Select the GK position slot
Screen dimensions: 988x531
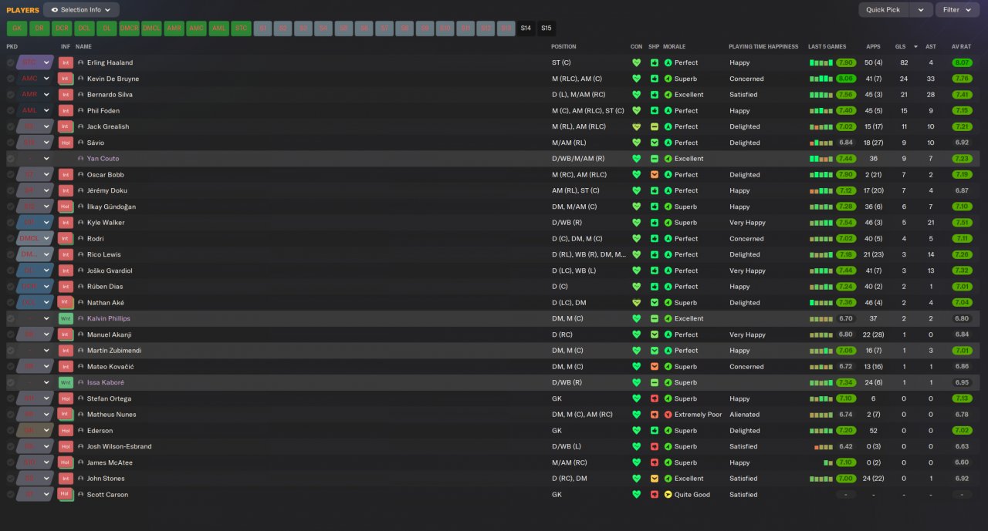(17, 29)
